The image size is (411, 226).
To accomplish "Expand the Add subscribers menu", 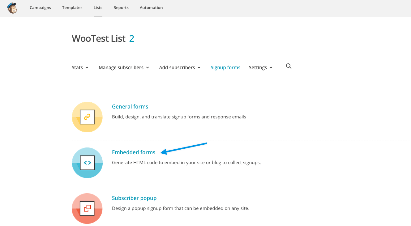I will (180, 68).
